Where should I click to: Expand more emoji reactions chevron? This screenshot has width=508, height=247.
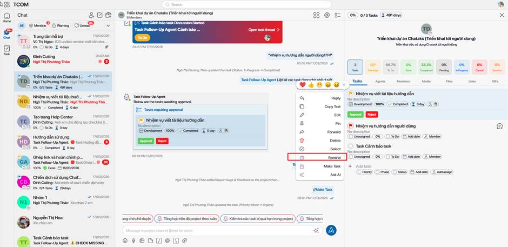[344, 85]
